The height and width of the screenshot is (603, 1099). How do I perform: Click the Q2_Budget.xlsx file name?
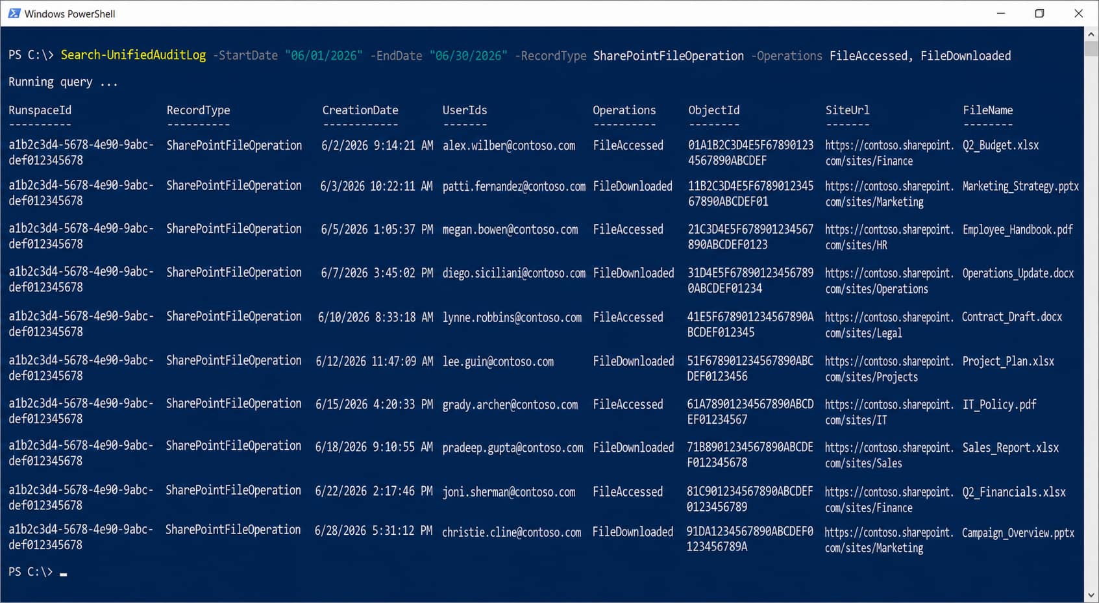point(1001,145)
